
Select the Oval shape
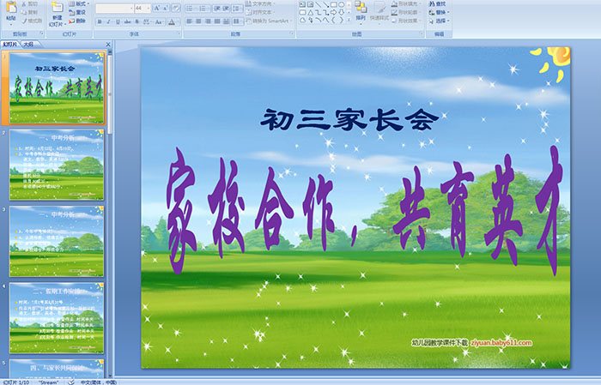[341, 4]
